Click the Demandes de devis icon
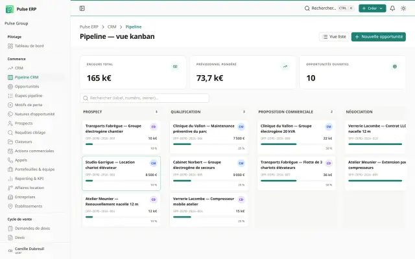The width and height of the screenshot is (415, 259). pyautogui.click(x=10, y=229)
